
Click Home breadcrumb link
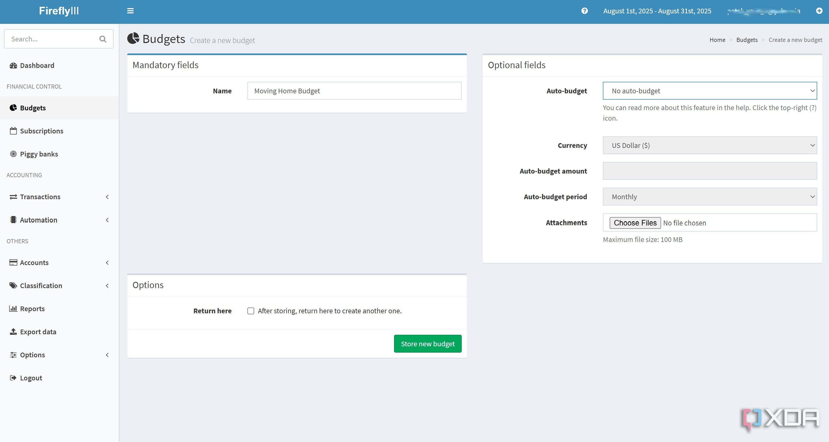[717, 40]
